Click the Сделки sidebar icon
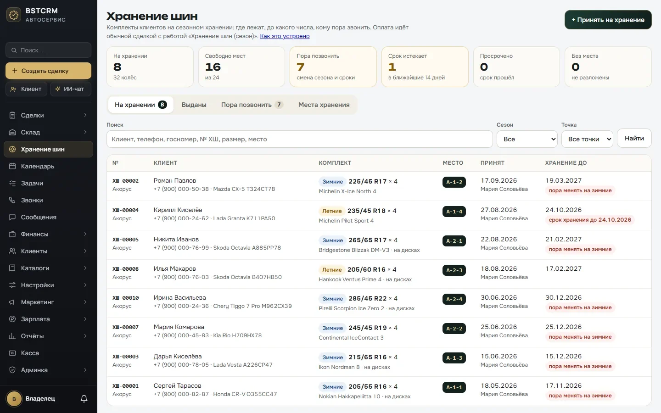The width and height of the screenshot is (661, 413). 12,115
